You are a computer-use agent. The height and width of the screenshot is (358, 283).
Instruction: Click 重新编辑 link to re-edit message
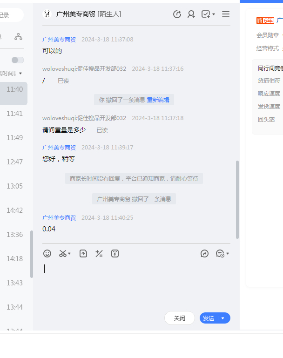158,100
